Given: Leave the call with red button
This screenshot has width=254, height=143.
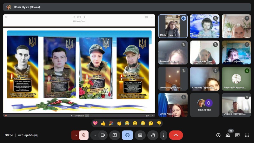Looking at the screenshot, I should [176, 135].
